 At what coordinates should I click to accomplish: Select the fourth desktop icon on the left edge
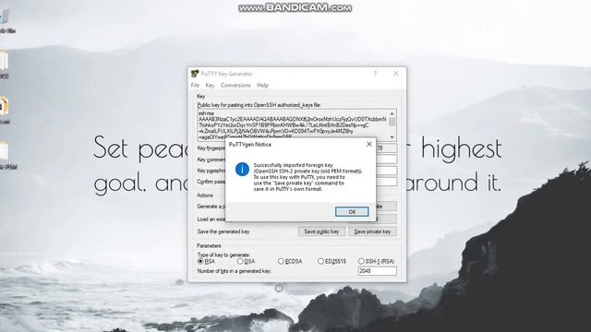pos(6,155)
